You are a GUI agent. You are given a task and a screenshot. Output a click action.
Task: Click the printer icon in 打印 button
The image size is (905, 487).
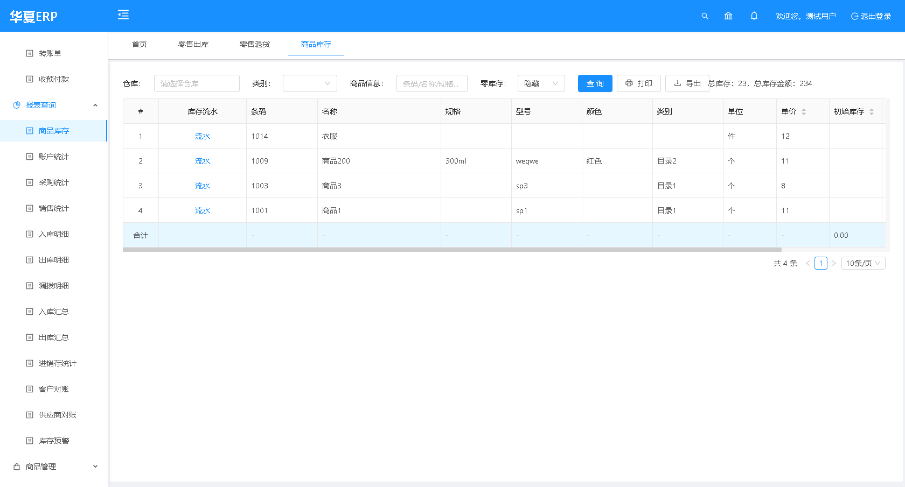[629, 83]
